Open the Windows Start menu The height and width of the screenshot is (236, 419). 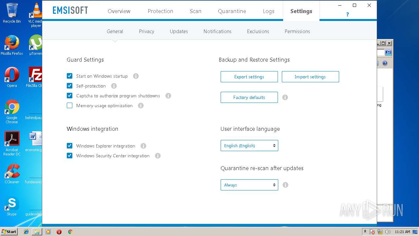9,232
